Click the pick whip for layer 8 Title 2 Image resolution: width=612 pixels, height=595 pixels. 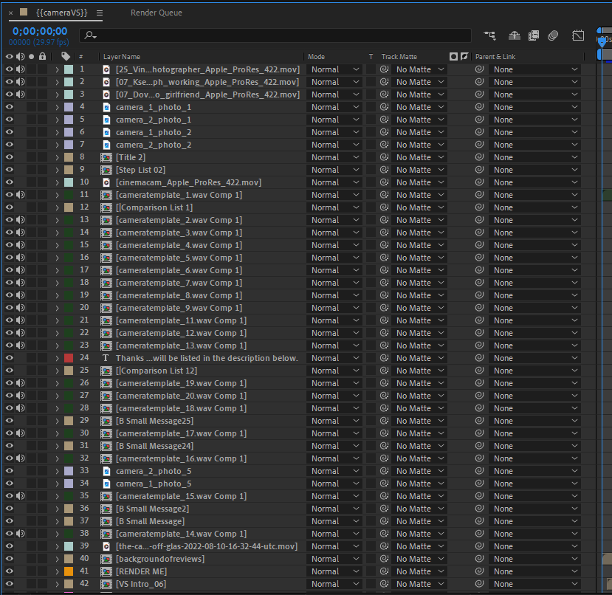[479, 157]
